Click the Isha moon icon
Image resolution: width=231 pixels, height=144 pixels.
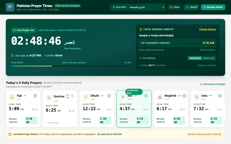point(197,97)
